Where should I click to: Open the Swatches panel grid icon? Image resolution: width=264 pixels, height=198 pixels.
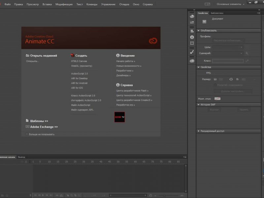point(192,22)
